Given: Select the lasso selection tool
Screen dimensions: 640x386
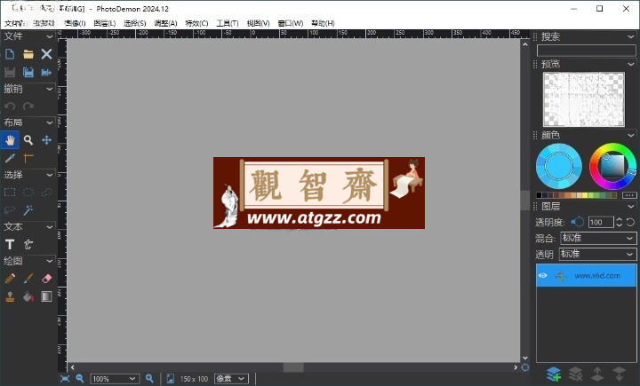Looking at the screenshot, I should [10, 210].
